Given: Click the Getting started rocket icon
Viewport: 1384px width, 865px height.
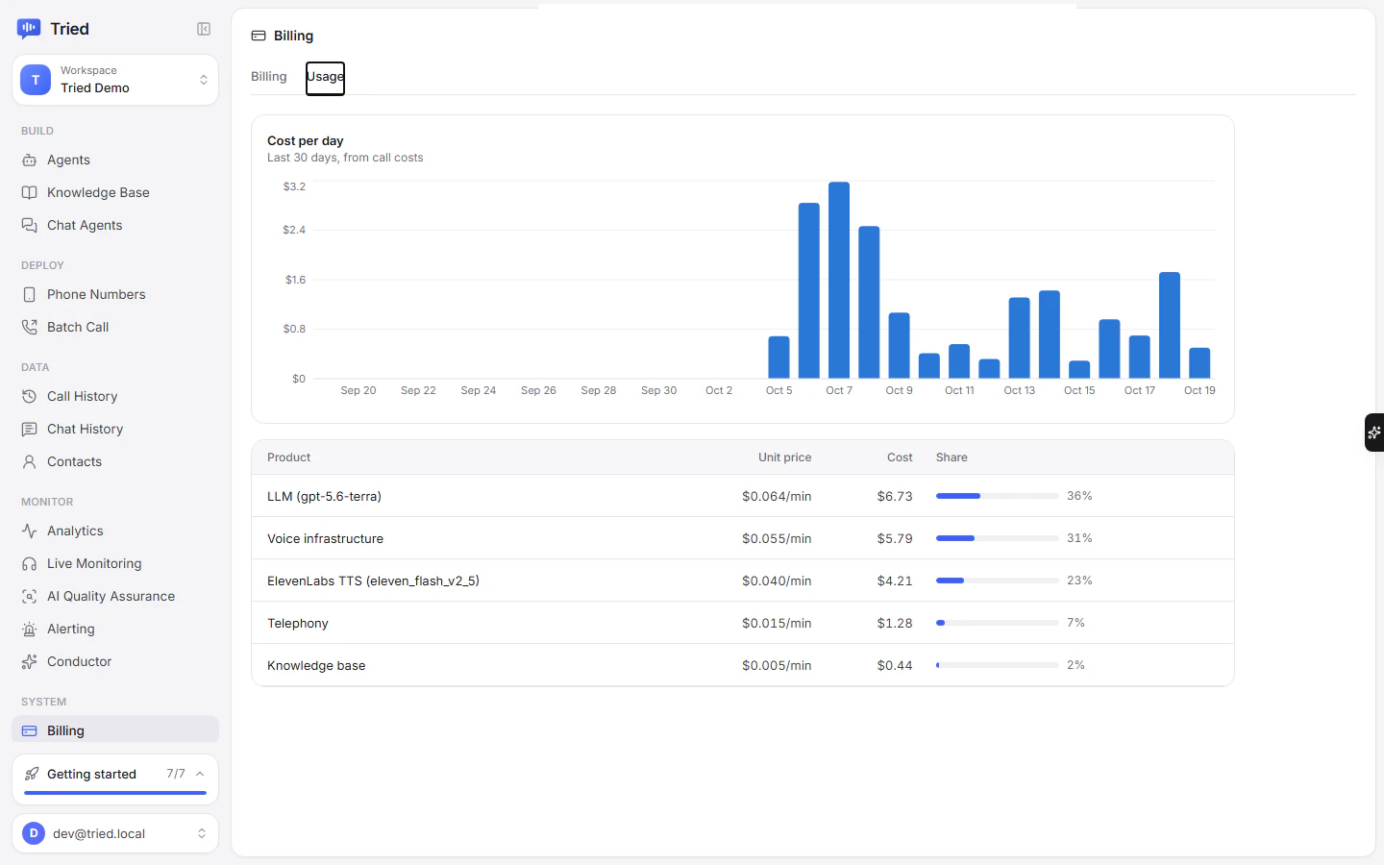Looking at the screenshot, I should [x=32, y=774].
